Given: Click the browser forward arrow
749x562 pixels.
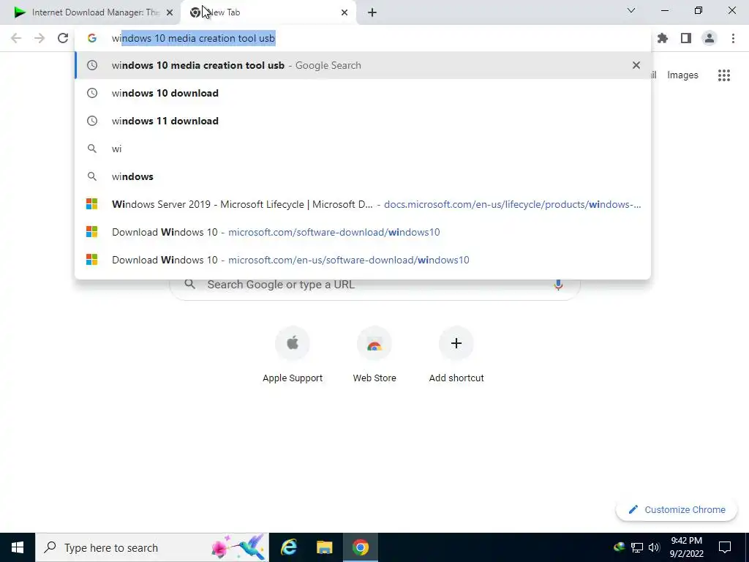Looking at the screenshot, I should point(39,38).
